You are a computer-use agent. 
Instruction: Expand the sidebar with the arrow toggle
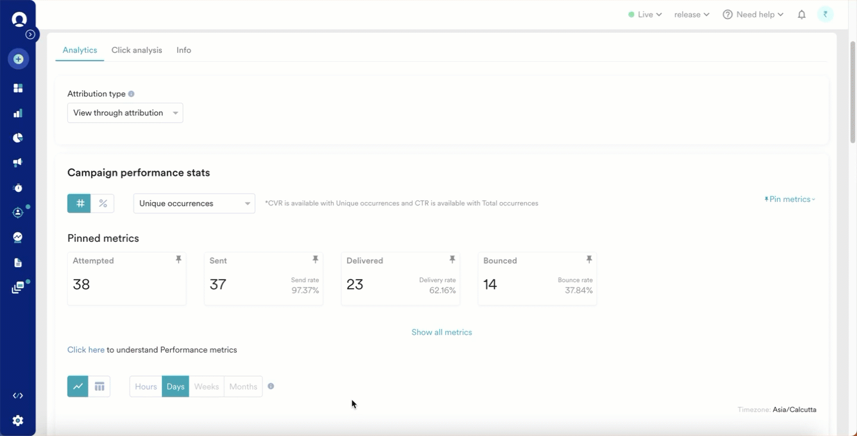coord(30,34)
